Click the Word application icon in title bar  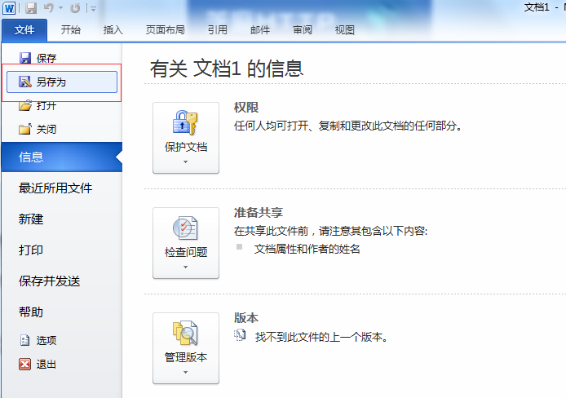pyautogui.click(x=9, y=8)
